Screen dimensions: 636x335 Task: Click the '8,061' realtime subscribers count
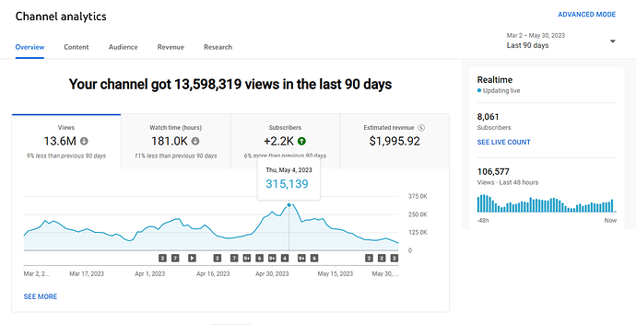[x=488, y=117]
